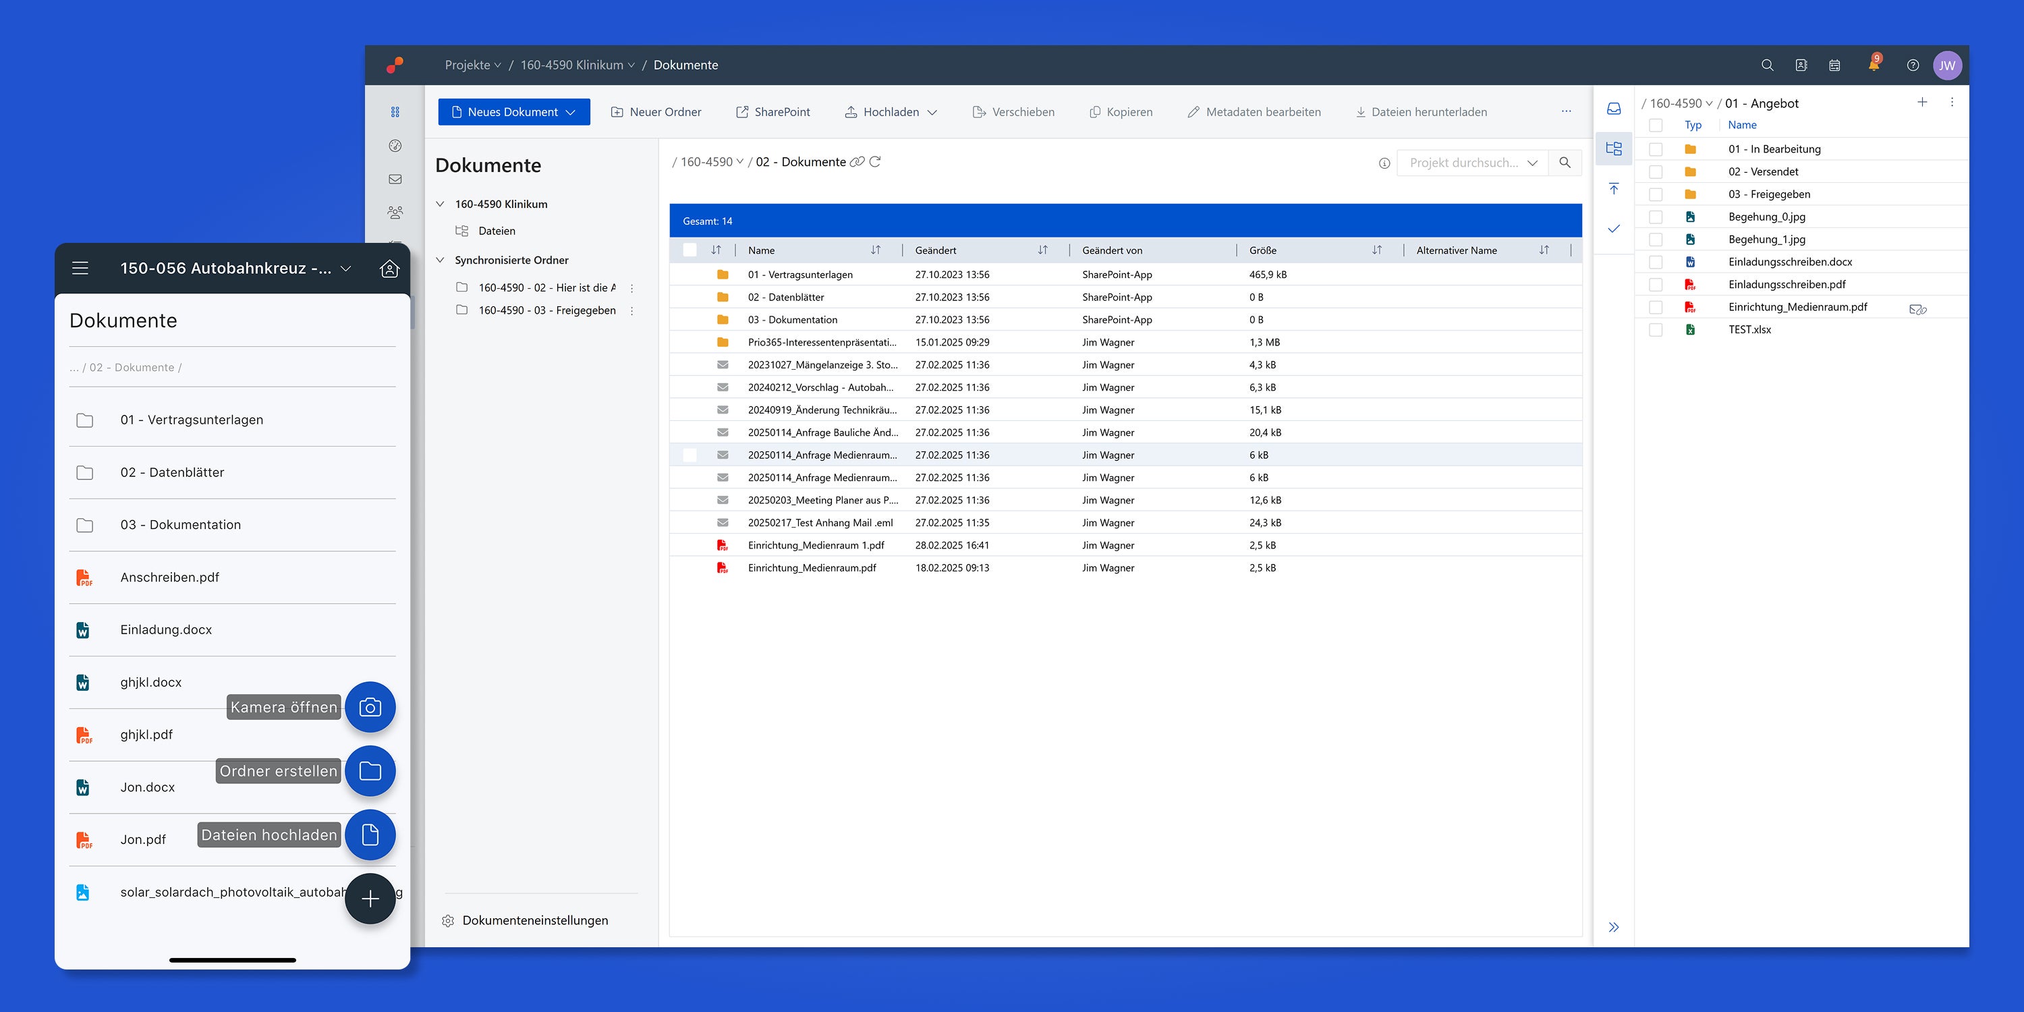
Task: Open camera via Kamera öffnen button
Action: (x=370, y=707)
